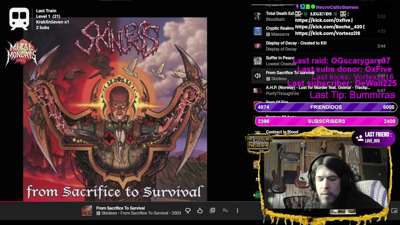This screenshot has height=225, width=400.
Task: Click the Friendidos goal progress bar
Action: [326, 107]
